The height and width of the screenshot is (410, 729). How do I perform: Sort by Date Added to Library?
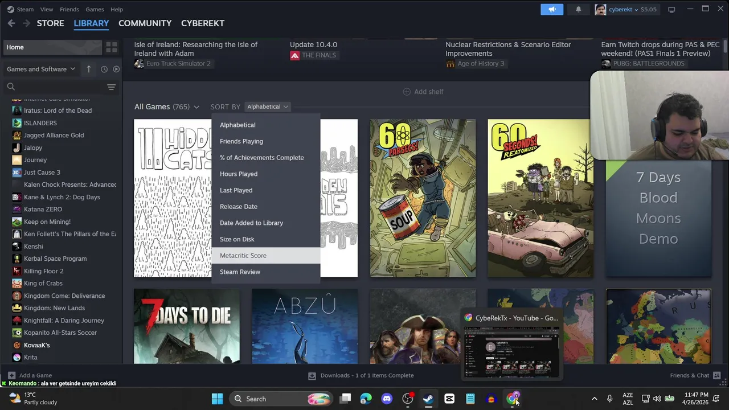tap(266, 223)
